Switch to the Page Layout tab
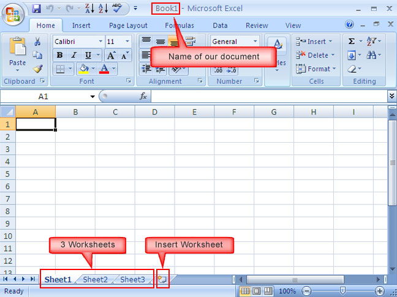Screen dimensions: 397x297 (128, 25)
